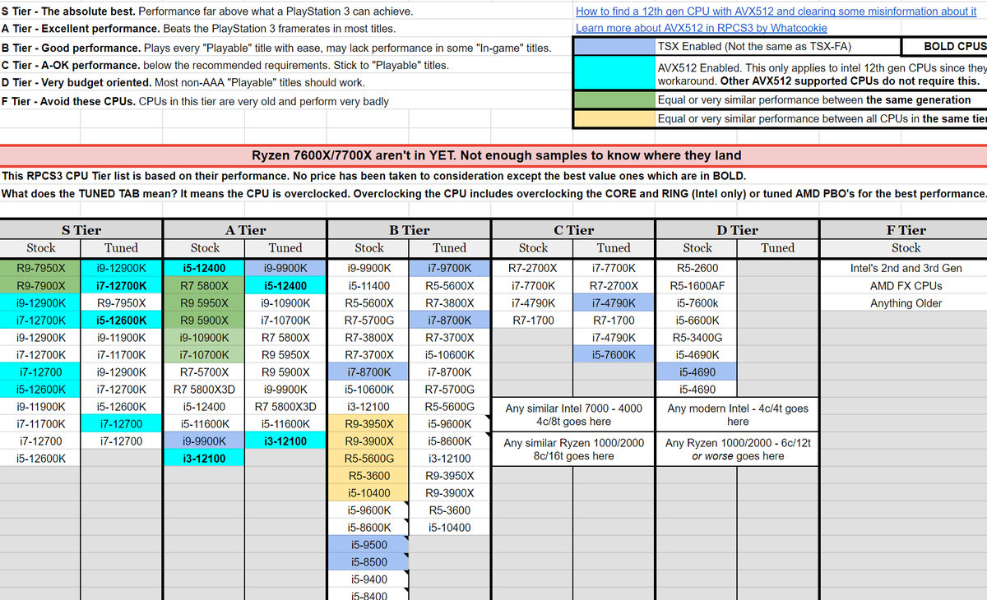Select the i5-9400 cell

(x=368, y=579)
